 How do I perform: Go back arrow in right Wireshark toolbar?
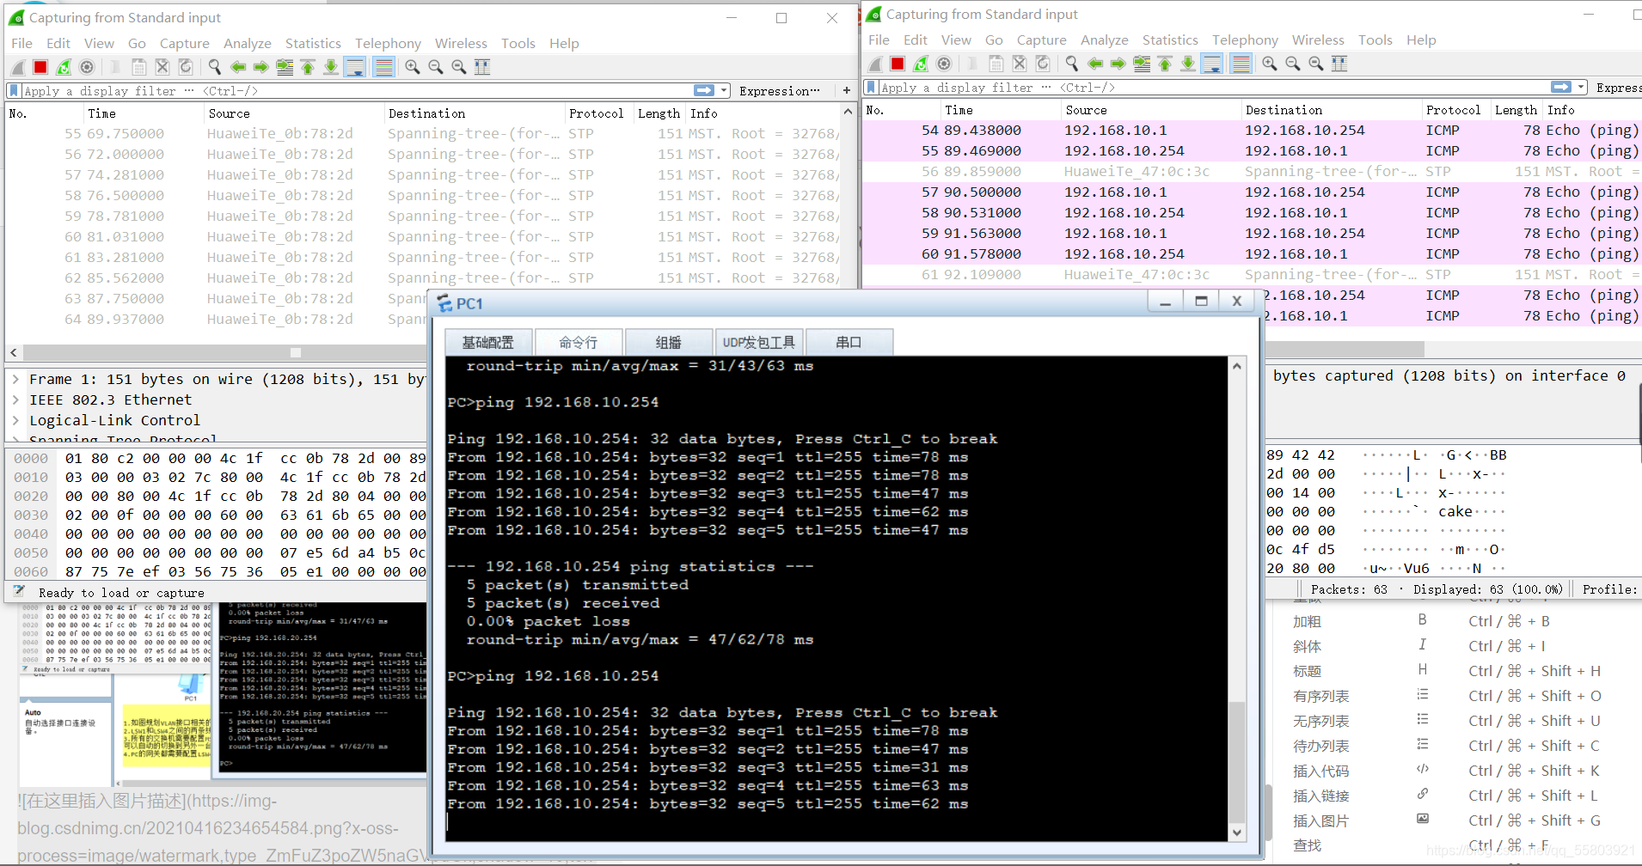coord(1095,64)
